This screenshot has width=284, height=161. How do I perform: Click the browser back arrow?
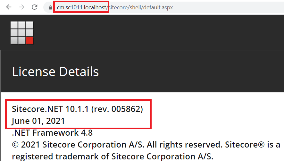[9, 7]
